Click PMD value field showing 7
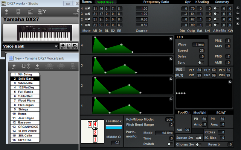Image resolution: width=241 pixels, height=150 pixels. point(227,56)
